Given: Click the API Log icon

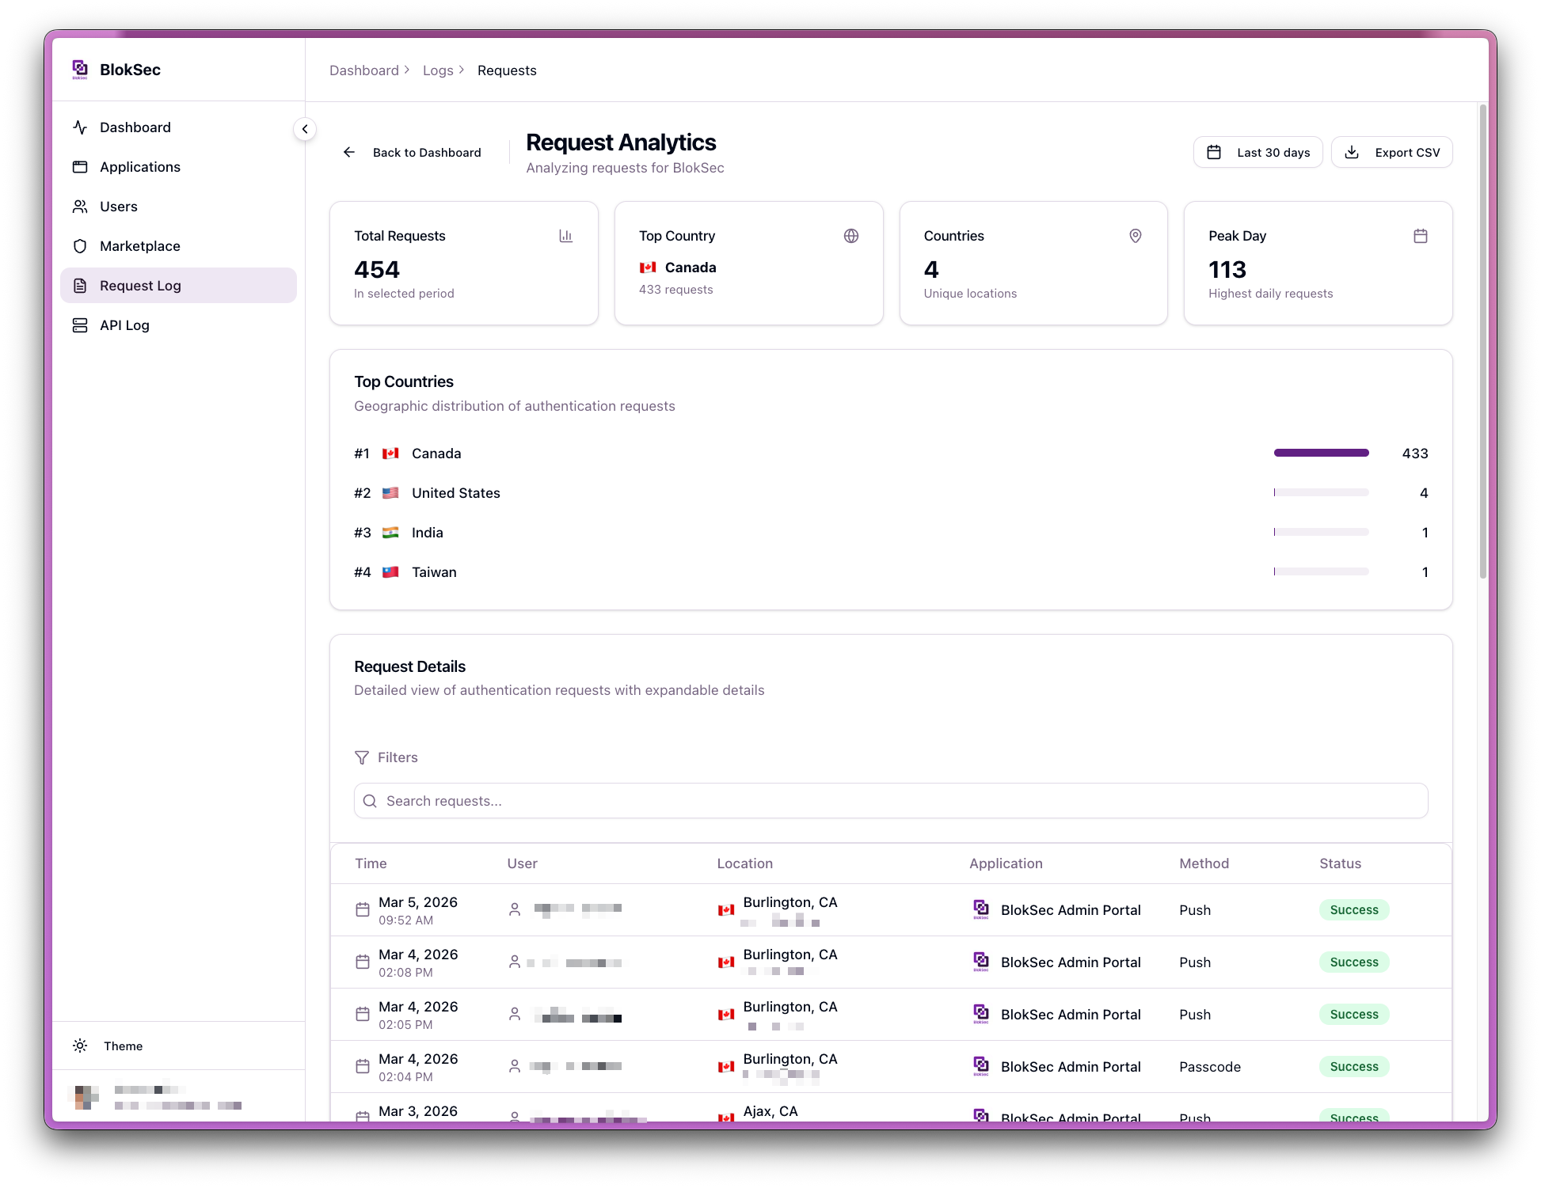Looking at the screenshot, I should (80, 325).
